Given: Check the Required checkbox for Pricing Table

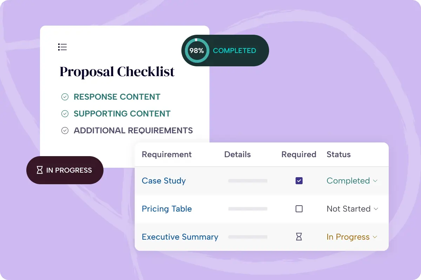Looking at the screenshot, I should click(299, 209).
